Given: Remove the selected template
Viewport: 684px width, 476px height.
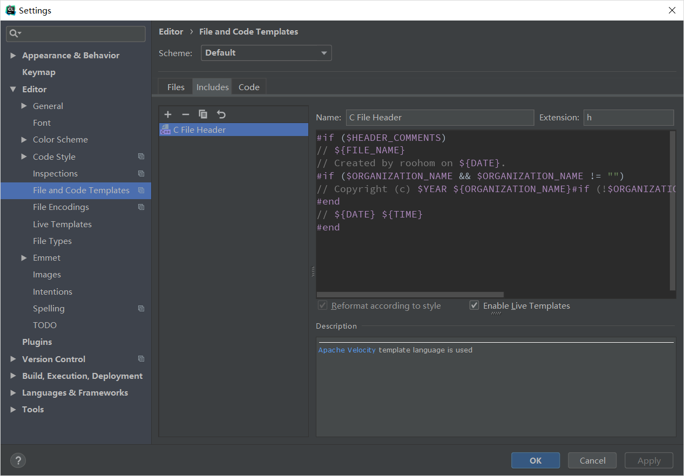Looking at the screenshot, I should pyautogui.click(x=185, y=114).
